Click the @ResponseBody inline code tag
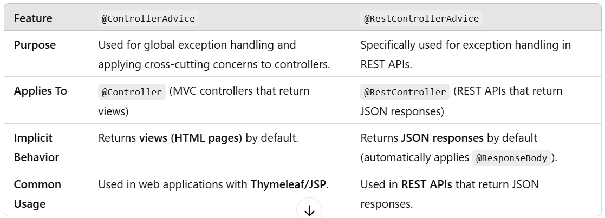The image size is (605, 218). point(512,158)
